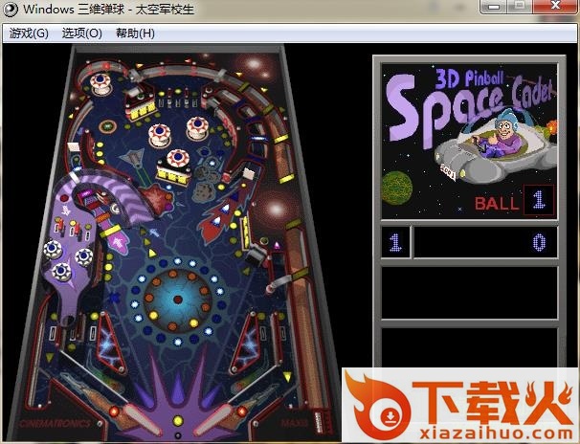
Task: Open the 选项(O) menu
Action: pos(81,33)
